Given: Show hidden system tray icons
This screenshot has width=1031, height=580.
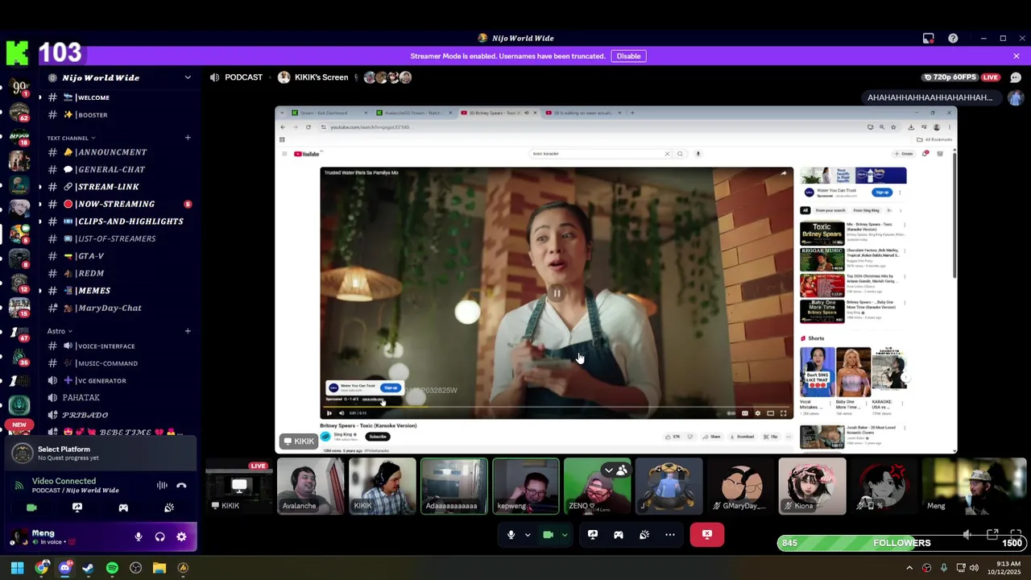Looking at the screenshot, I should (909, 568).
